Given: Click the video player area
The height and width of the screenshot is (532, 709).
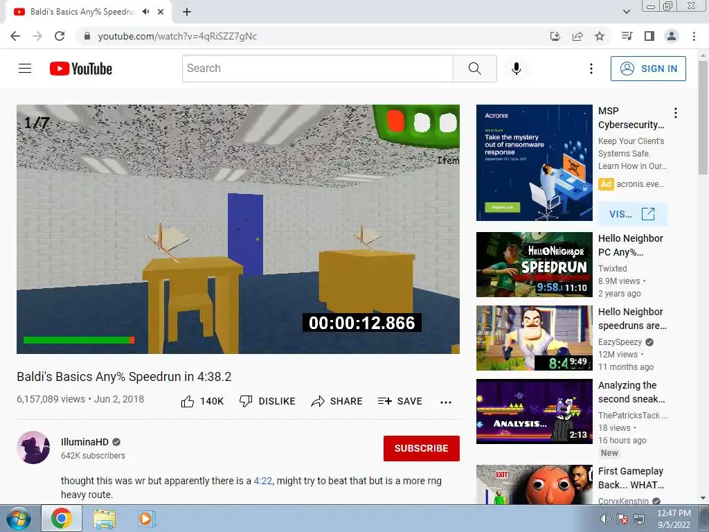Looking at the screenshot, I should click(x=238, y=229).
